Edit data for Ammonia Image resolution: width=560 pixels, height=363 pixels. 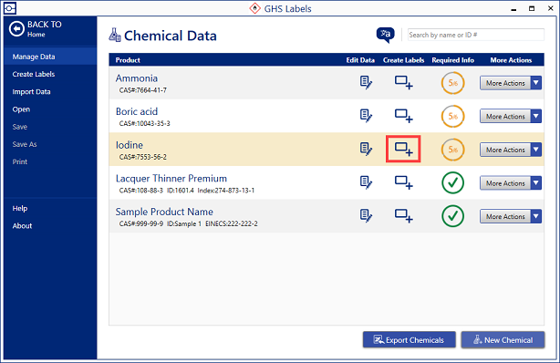point(366,82)
